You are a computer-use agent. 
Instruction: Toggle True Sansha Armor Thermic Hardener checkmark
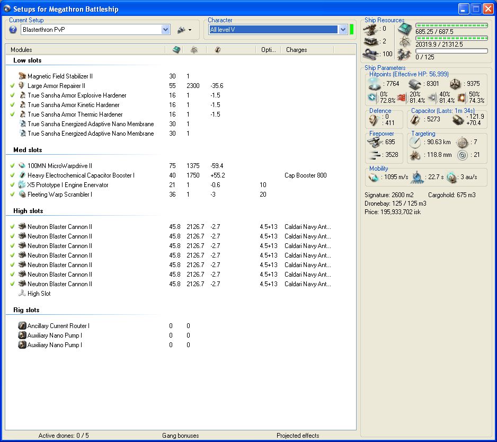(x=12, y=114)
